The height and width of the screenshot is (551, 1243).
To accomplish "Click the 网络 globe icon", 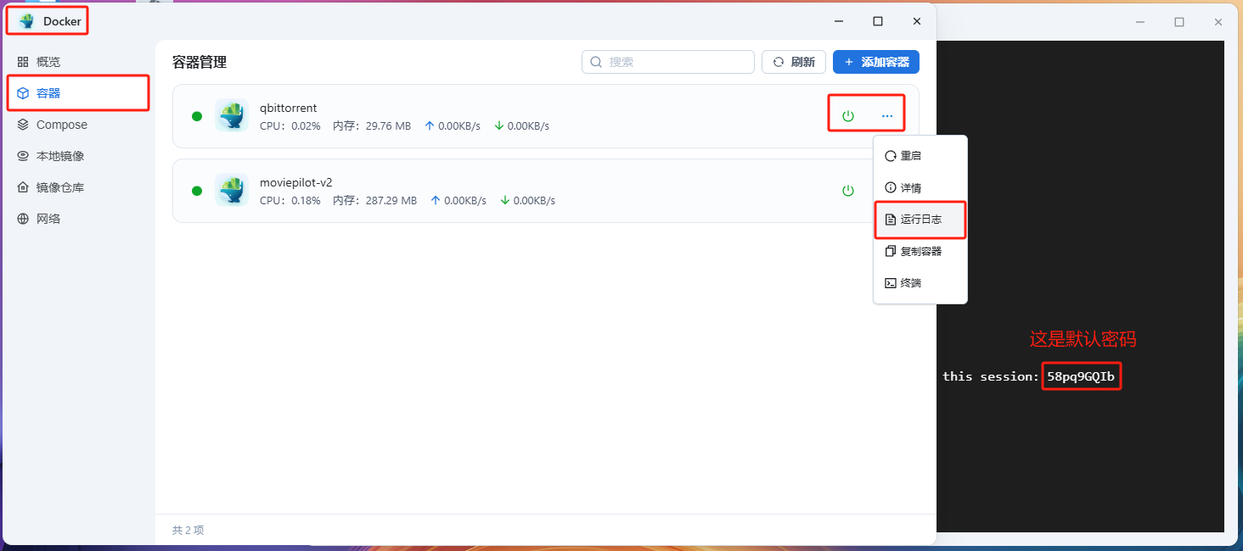I will [23, 219].
